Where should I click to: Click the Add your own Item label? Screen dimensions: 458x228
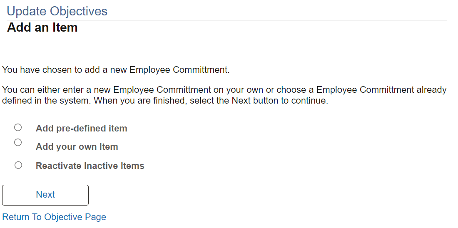[x=77, y=146]
